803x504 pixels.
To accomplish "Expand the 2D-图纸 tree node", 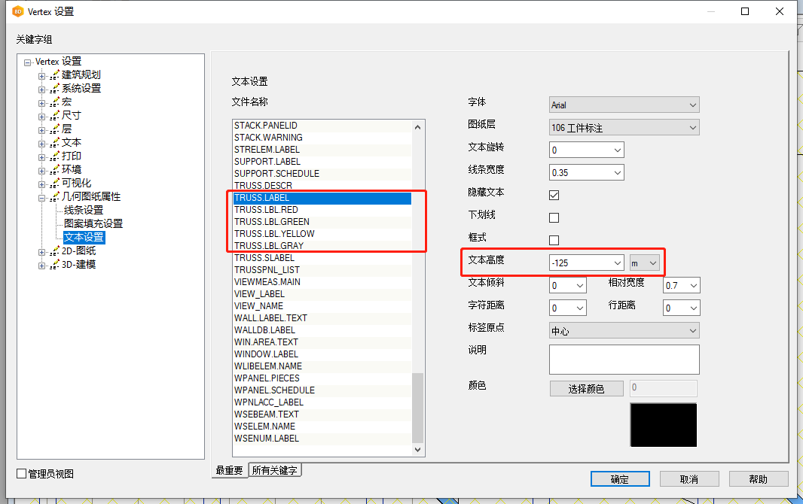I will (x=42, y=252).
